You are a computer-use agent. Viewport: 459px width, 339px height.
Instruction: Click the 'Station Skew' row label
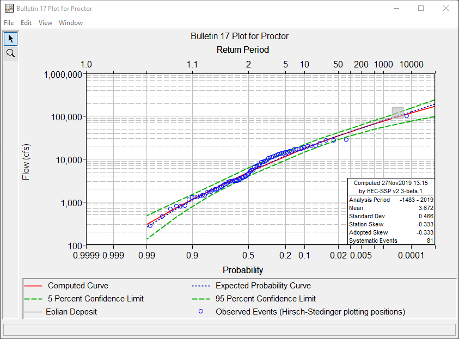(x=366, y=224)
